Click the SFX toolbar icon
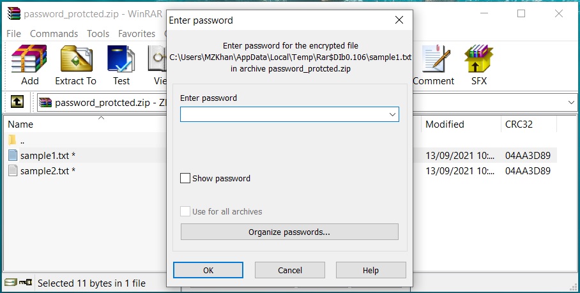The height and width of the screenshot is (293, 580). (x=478, y=59)
